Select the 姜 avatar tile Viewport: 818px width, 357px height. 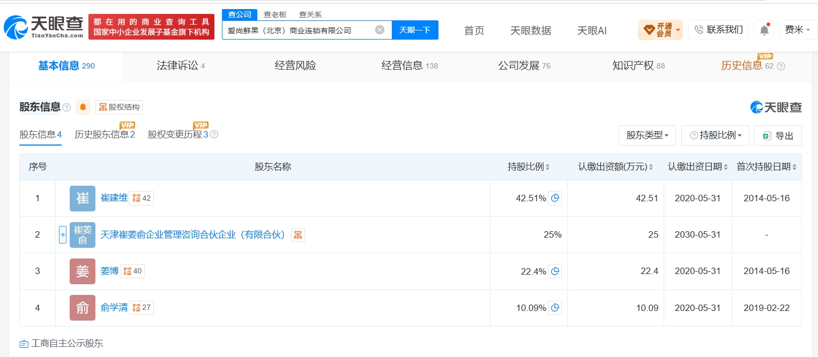coord(83,271)
